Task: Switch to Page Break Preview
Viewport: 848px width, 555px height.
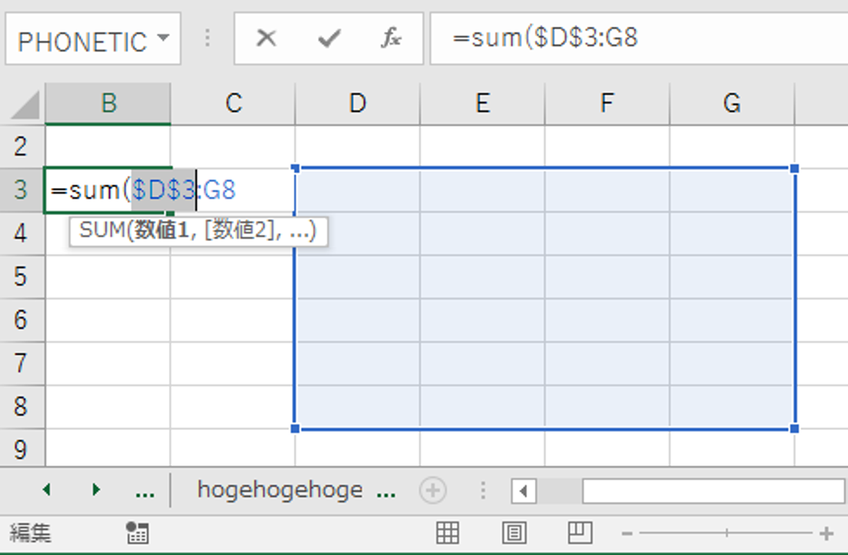Action: point(579,533)
